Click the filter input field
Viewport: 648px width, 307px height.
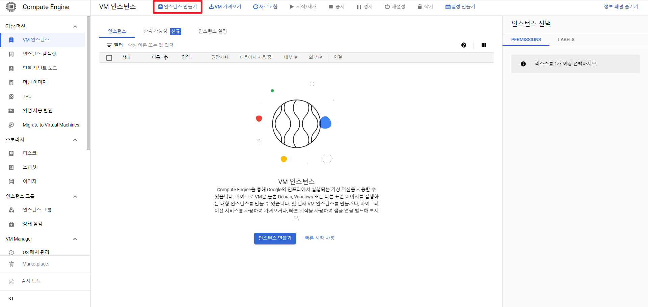coord(290,45)
